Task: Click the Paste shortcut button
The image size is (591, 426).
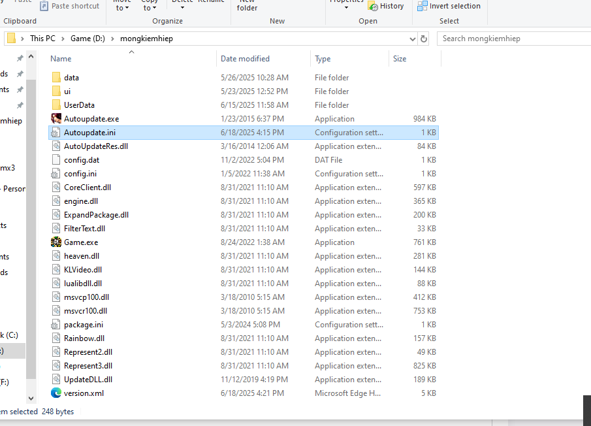Action: pos(69,7)
